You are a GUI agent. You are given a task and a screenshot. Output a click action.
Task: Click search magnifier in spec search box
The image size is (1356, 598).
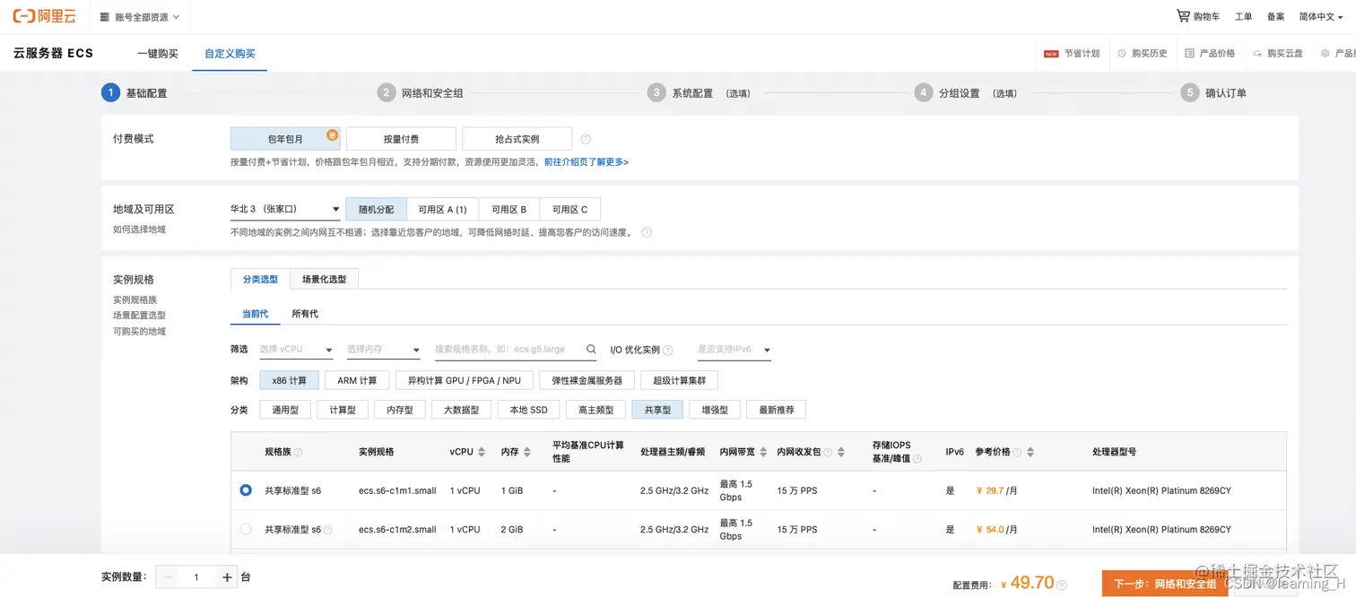(591, 350)
